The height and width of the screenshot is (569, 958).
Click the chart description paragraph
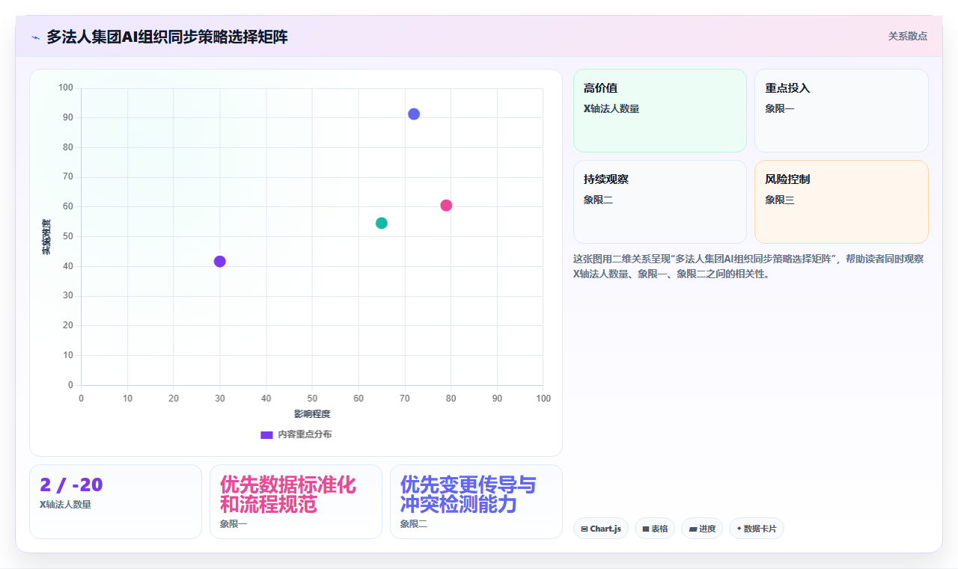748,266
